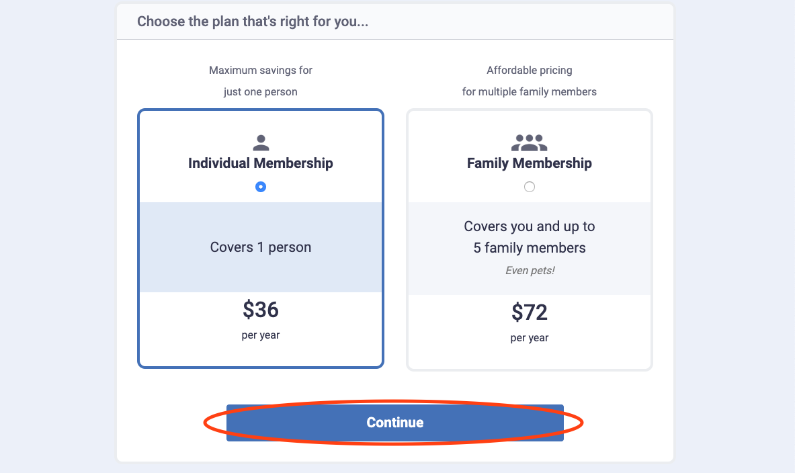Click "per year" under the $72 price
This screenshot has height=473, width=795.
(x=530, y=338)
